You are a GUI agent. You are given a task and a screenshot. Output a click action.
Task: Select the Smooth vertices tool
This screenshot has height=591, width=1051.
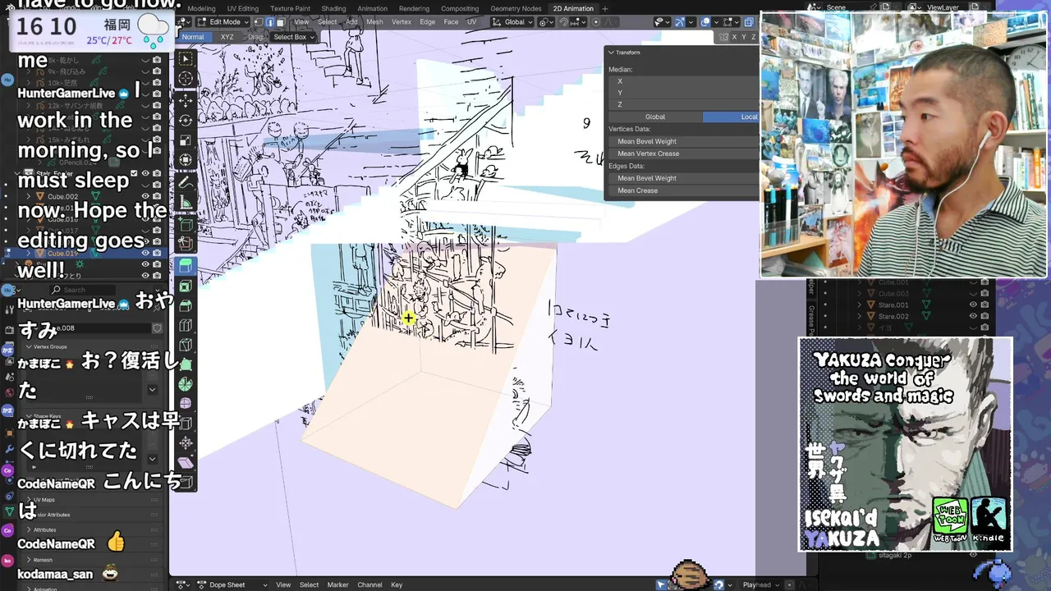186,404
